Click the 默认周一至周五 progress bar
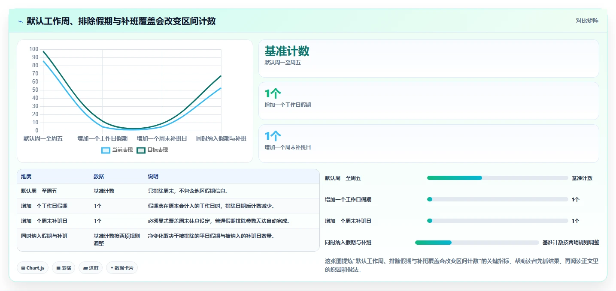 point(498,178)
